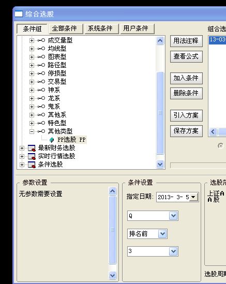Expand the 停损型 tree node
This screenshot has height=284, width=226.
(32, 73)
